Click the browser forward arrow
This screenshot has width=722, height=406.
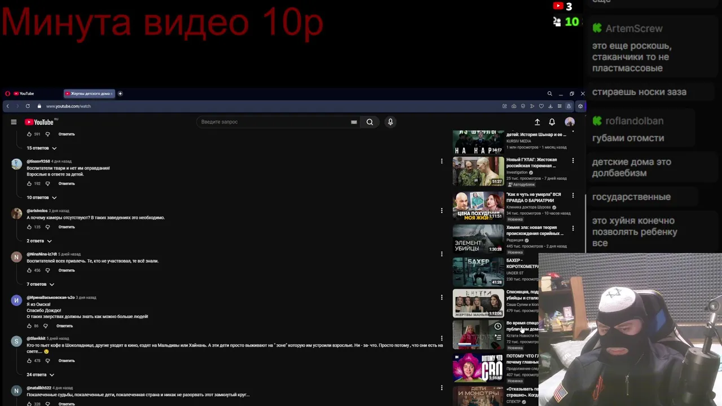(17, 106)
